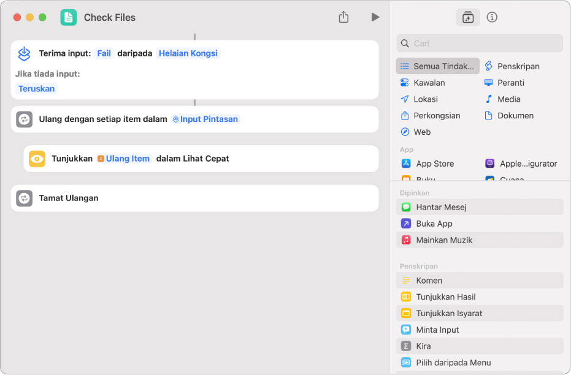Open the Peranti category
This screenshot has width=571, height=375.
coord(504,83)
